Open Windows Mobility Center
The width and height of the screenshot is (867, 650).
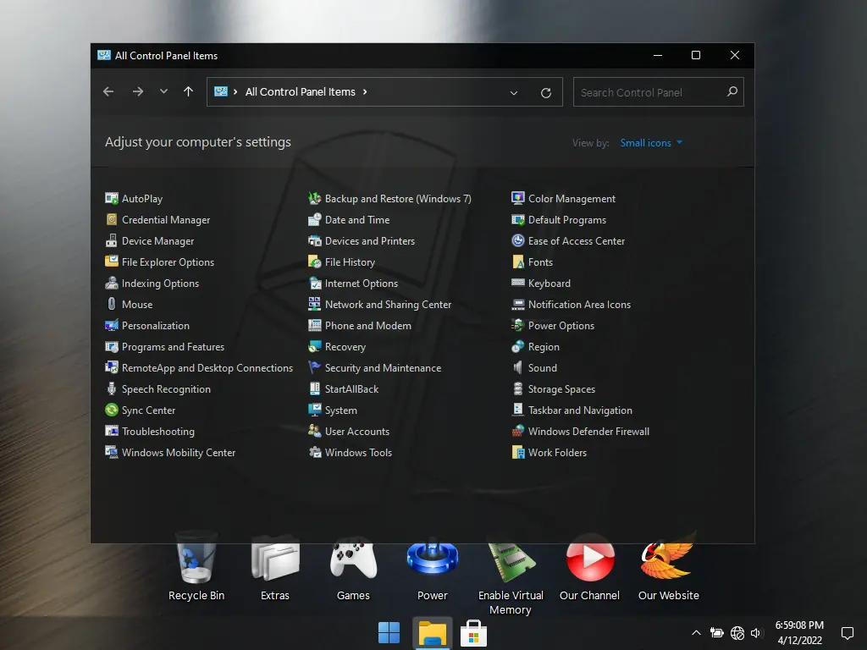coord(170,452)
